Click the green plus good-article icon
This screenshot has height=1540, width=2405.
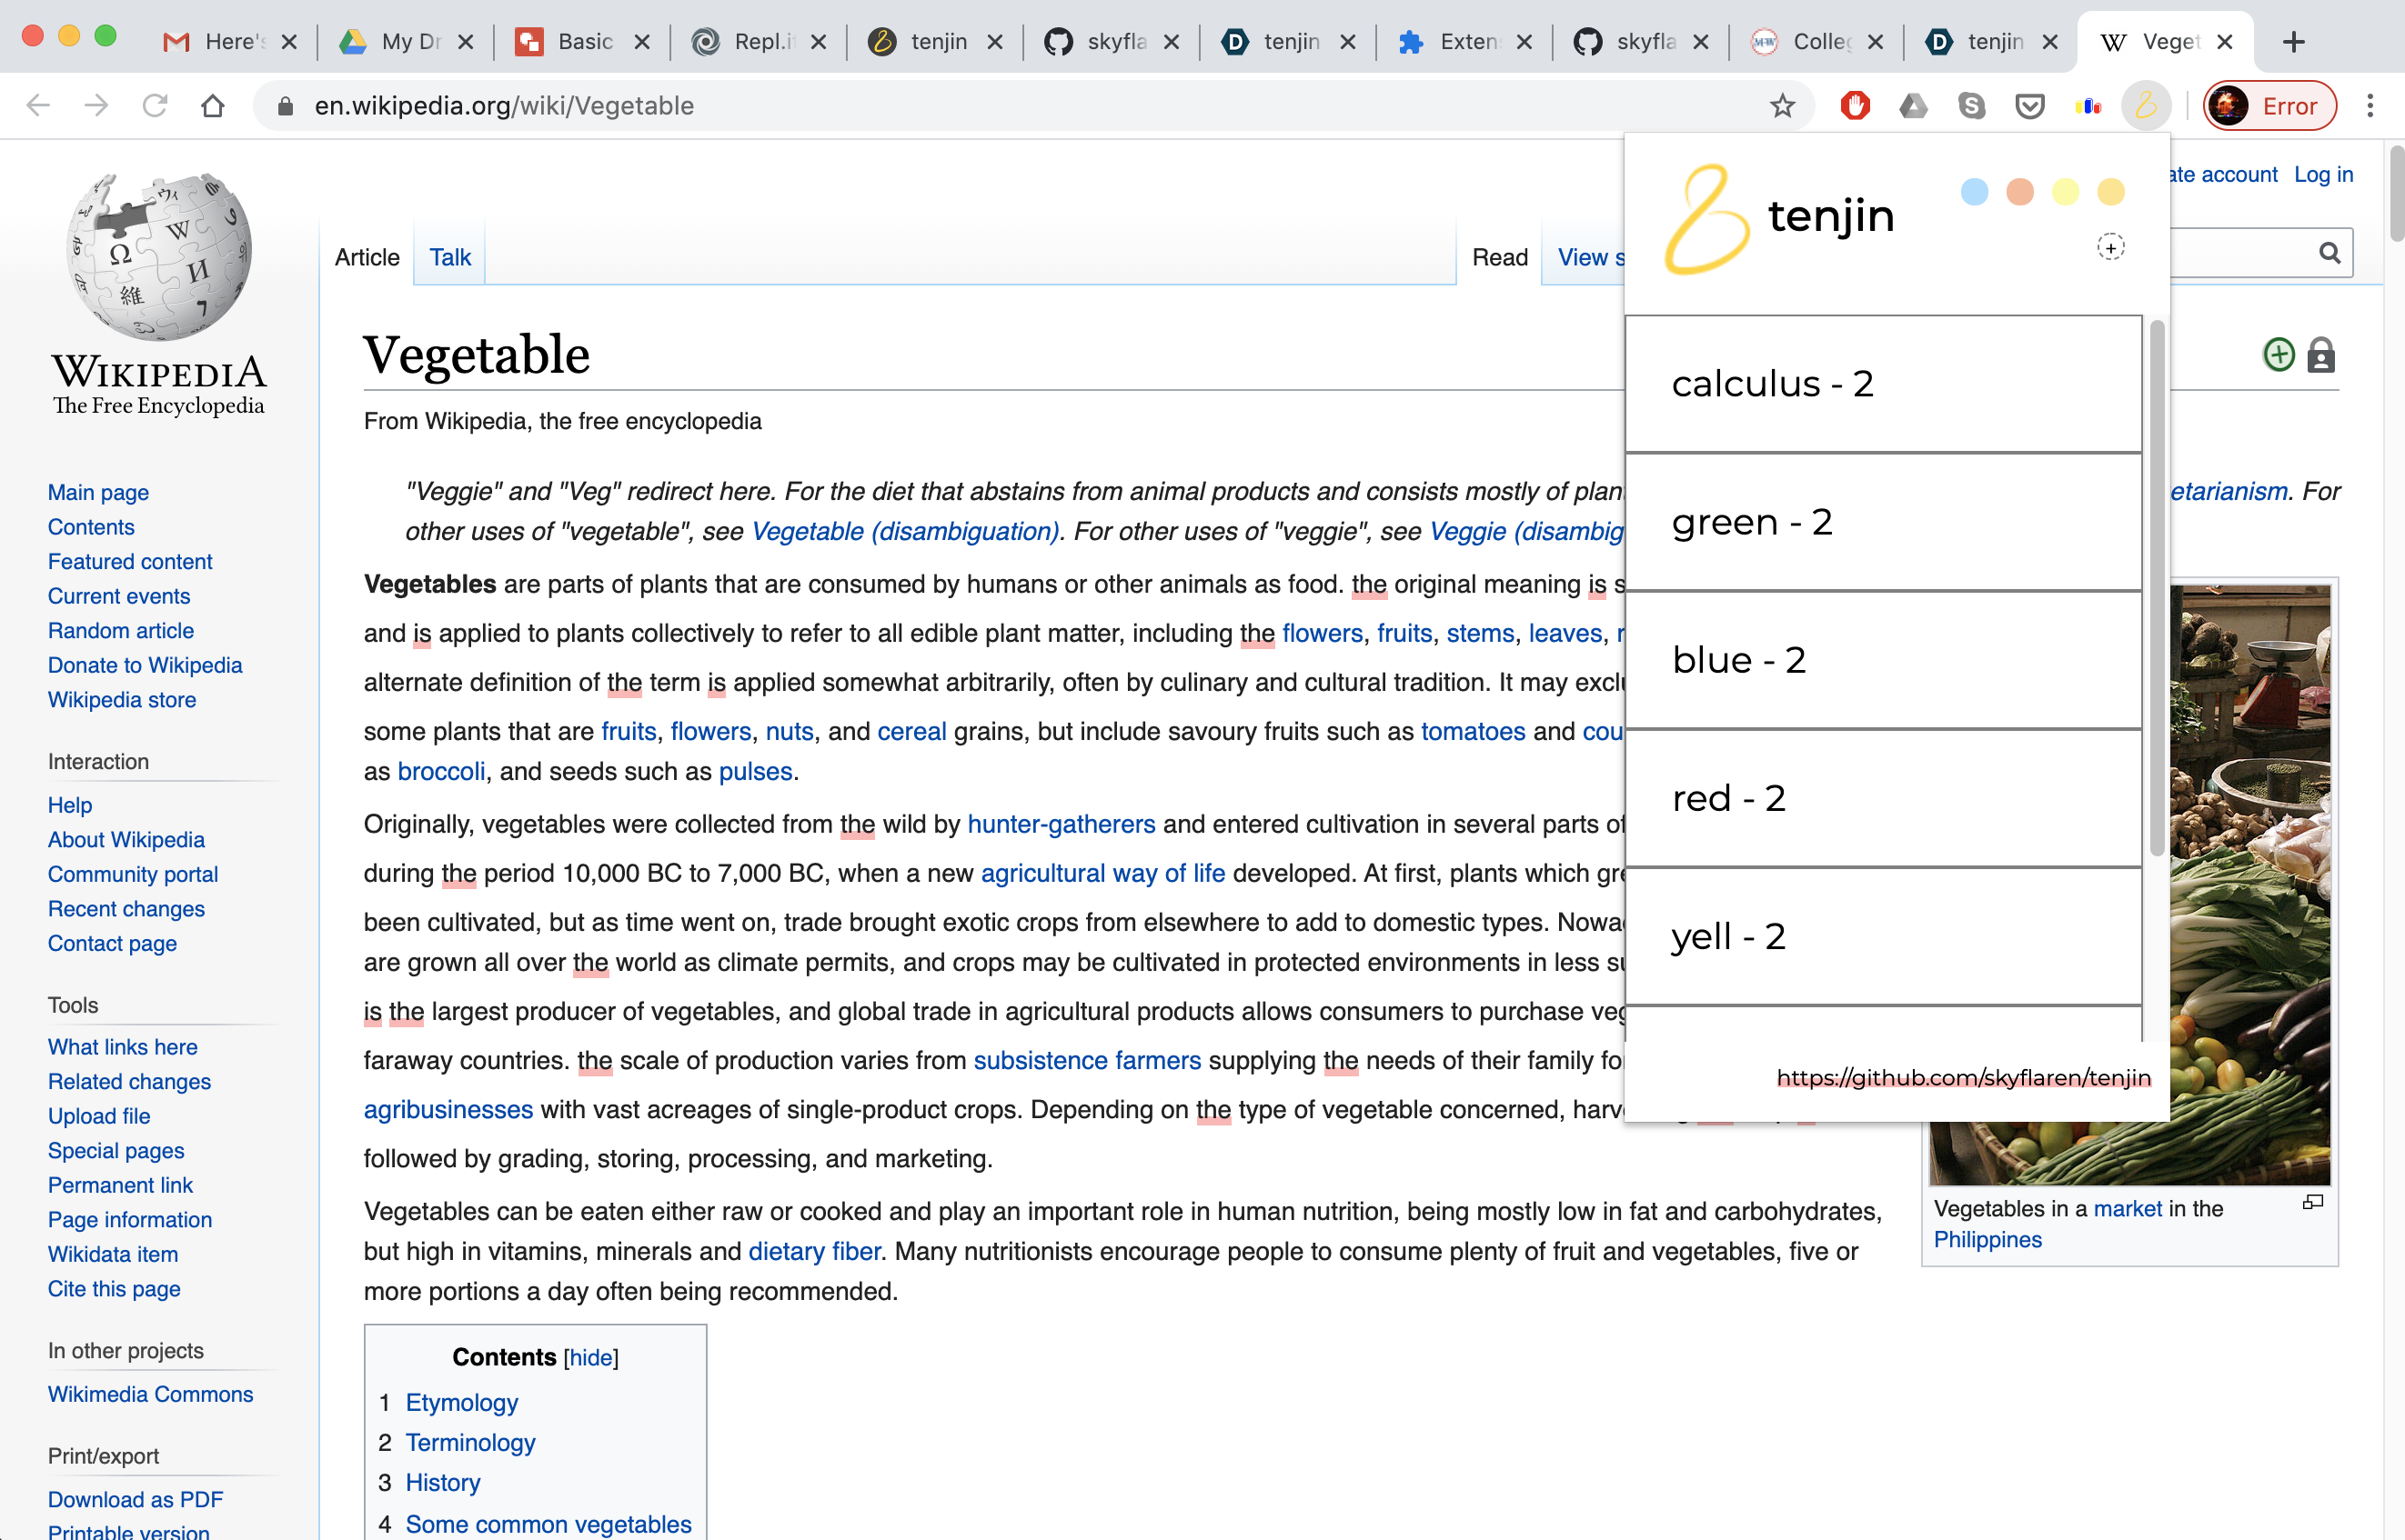tap(2278, 355)
